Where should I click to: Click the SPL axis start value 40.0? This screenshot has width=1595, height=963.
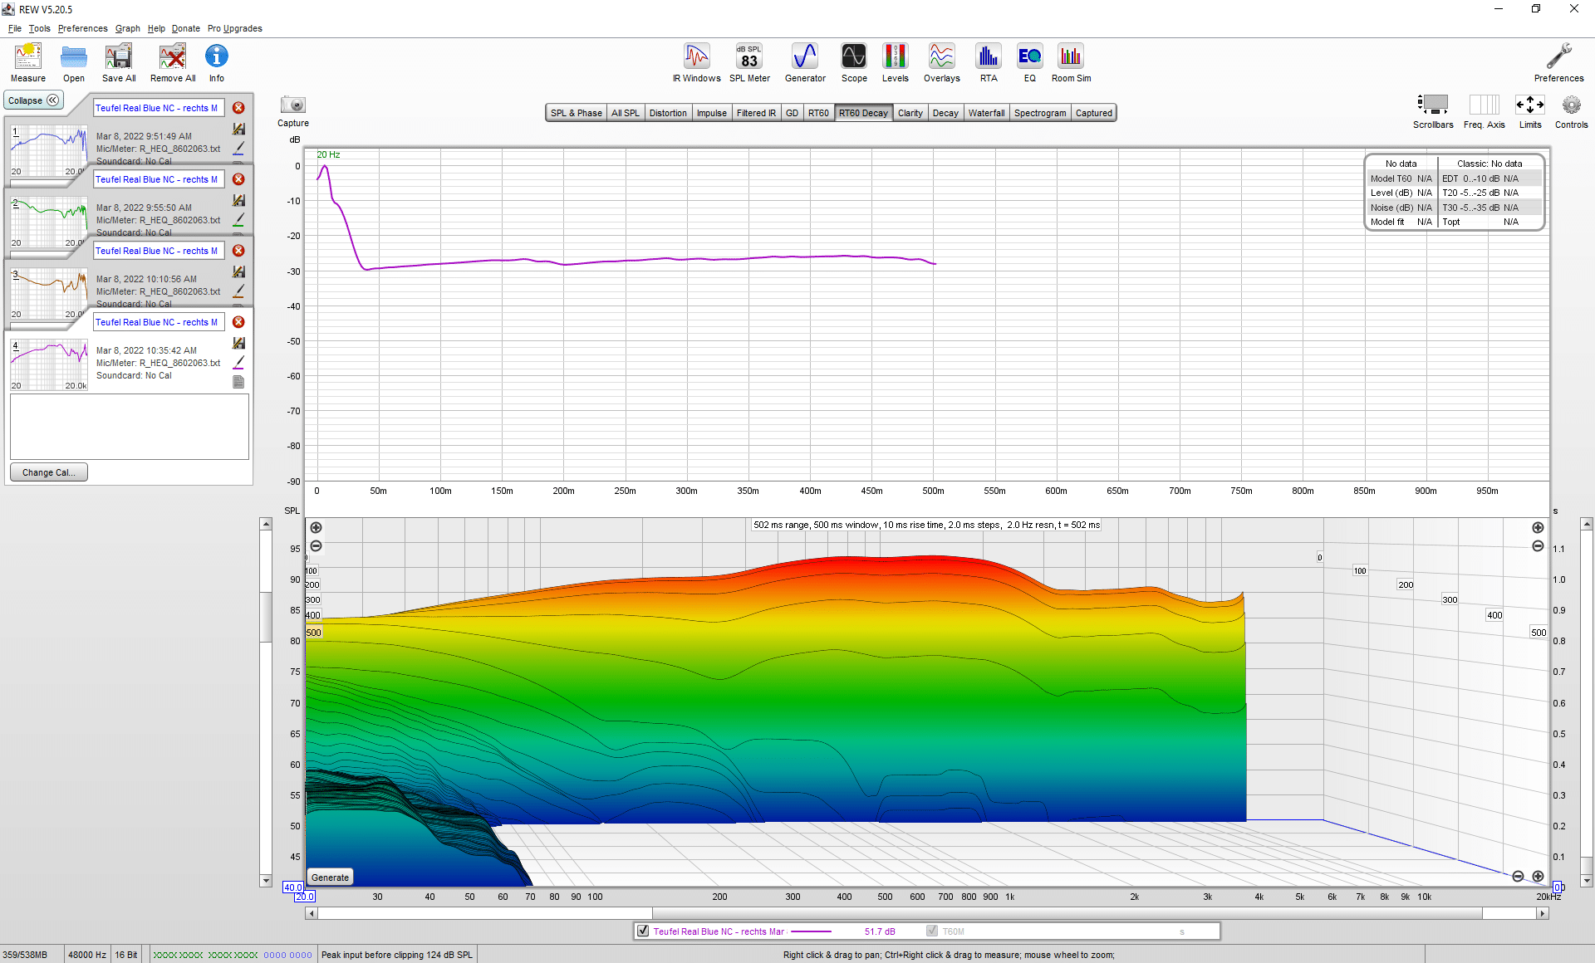[x=292, y=887]
